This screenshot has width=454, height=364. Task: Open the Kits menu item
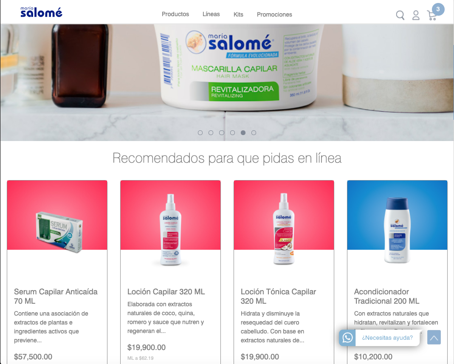(x=238, y=14)
